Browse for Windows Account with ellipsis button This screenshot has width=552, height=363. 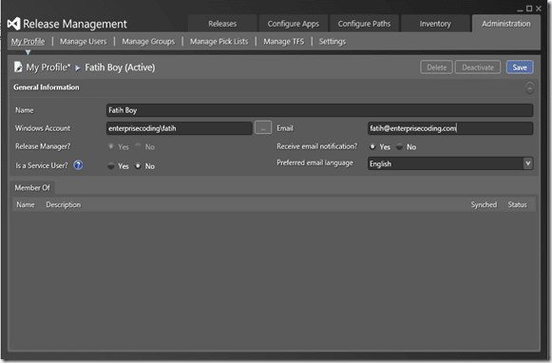(x=263, y=127)
